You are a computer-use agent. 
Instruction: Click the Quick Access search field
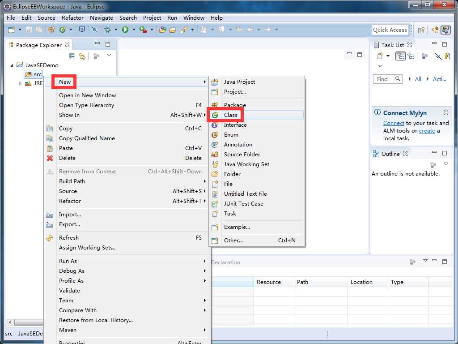point(390,30)
